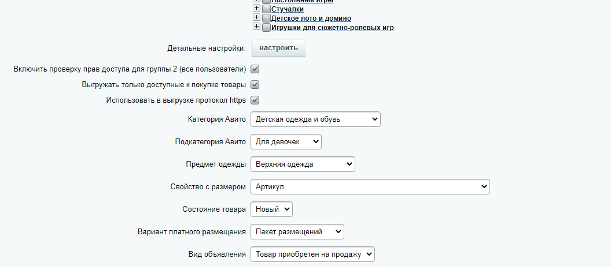The width and height of the screenshot is (611, 266).
Task: Open the Стучалки category link
Action: [288, 10]
